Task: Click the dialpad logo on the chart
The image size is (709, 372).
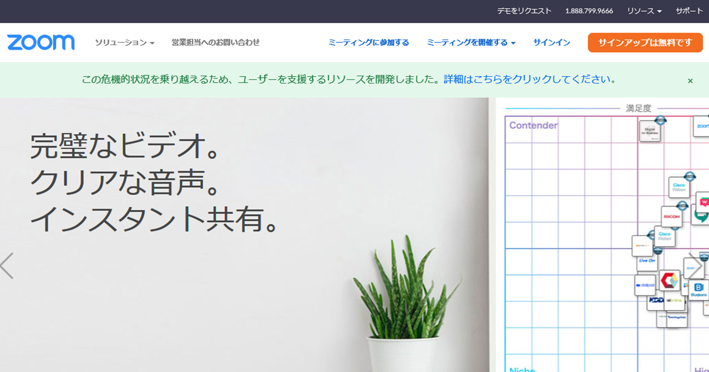Action: 645,285
